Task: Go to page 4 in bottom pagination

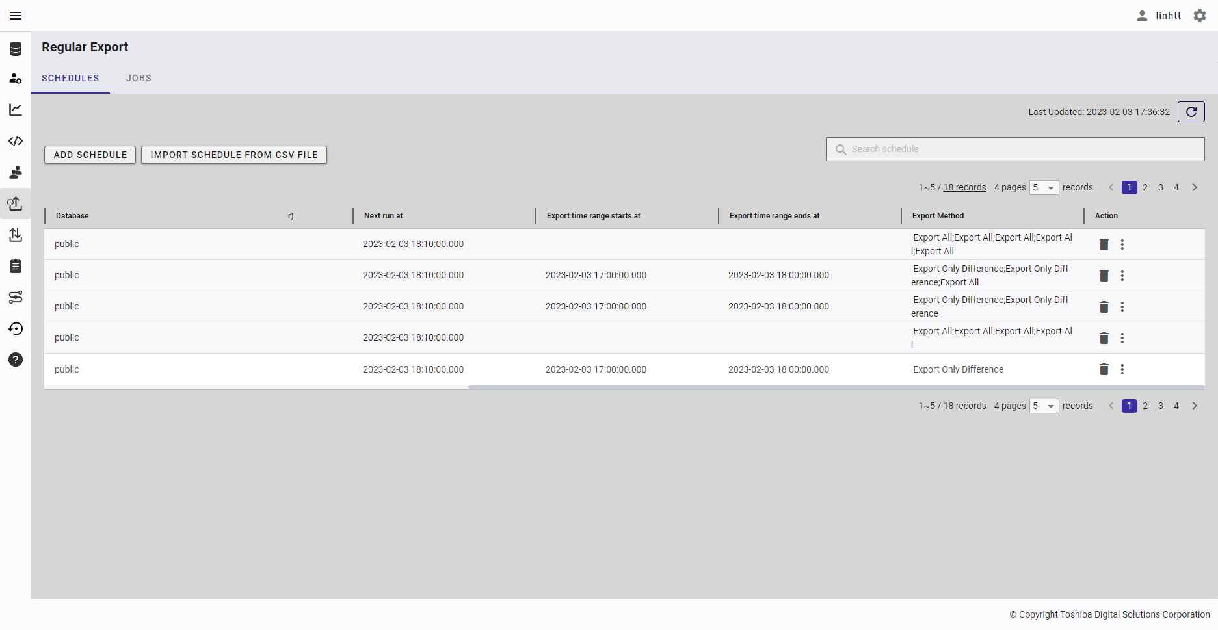Action: pos(1176,406)
